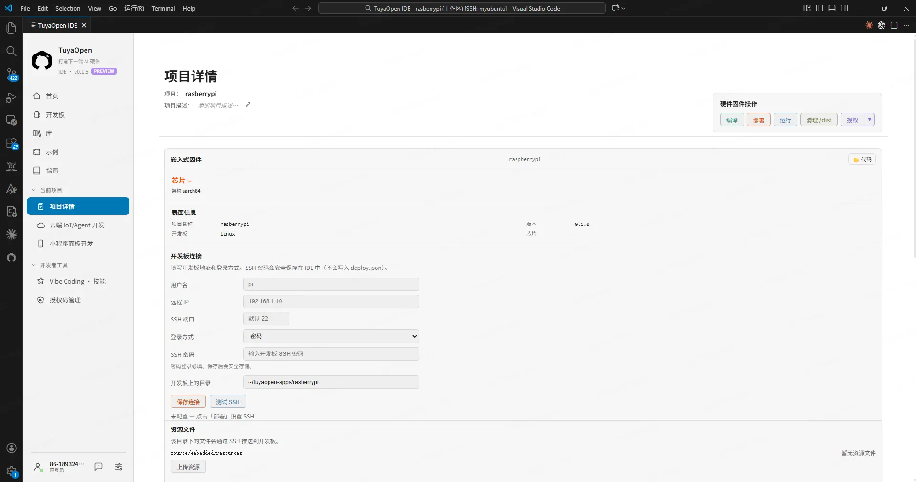Open the Go menu
The image size is (916, 482).
(x=113, y=8)
